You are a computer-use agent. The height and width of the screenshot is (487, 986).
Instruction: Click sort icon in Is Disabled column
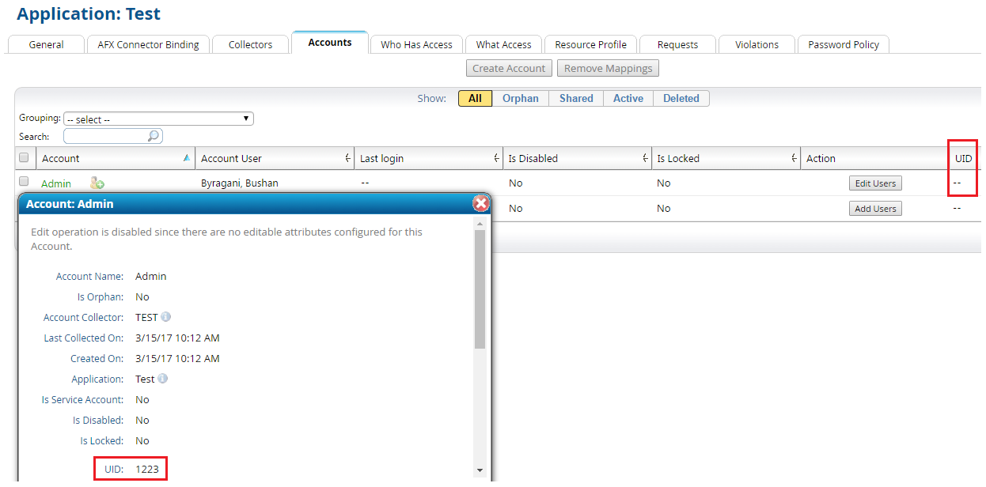click(646, 158)
